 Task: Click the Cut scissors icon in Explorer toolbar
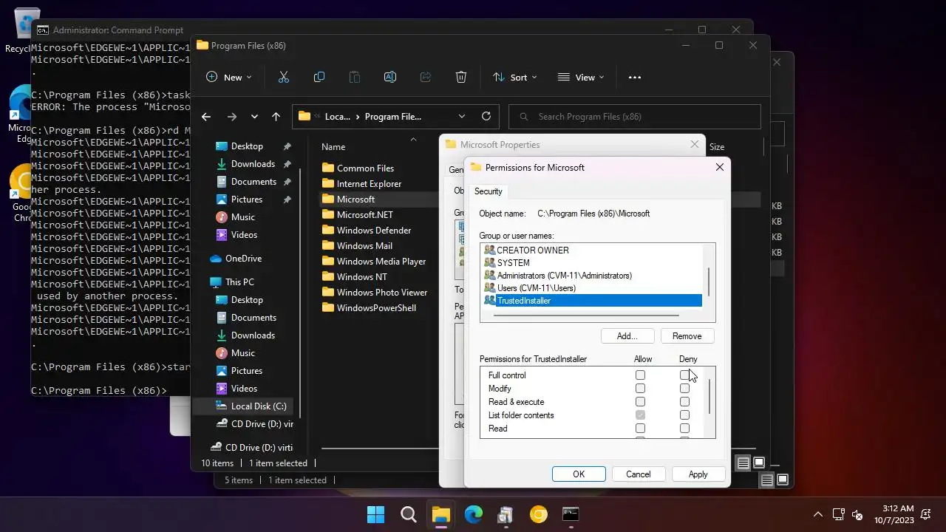tap(284, 77)
